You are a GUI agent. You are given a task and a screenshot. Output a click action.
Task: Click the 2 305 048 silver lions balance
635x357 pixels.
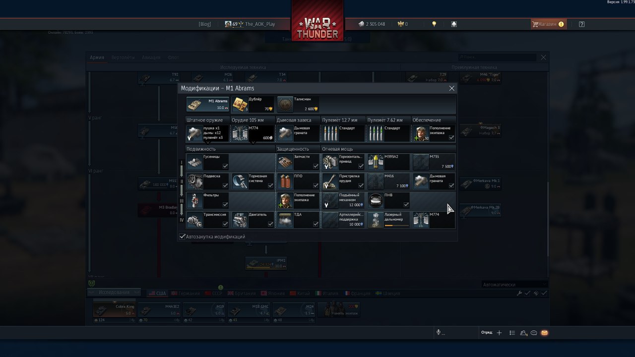click(372, 24)
